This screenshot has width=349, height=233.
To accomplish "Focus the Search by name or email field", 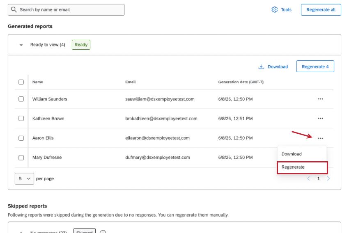I will click(x=66, y=9).
